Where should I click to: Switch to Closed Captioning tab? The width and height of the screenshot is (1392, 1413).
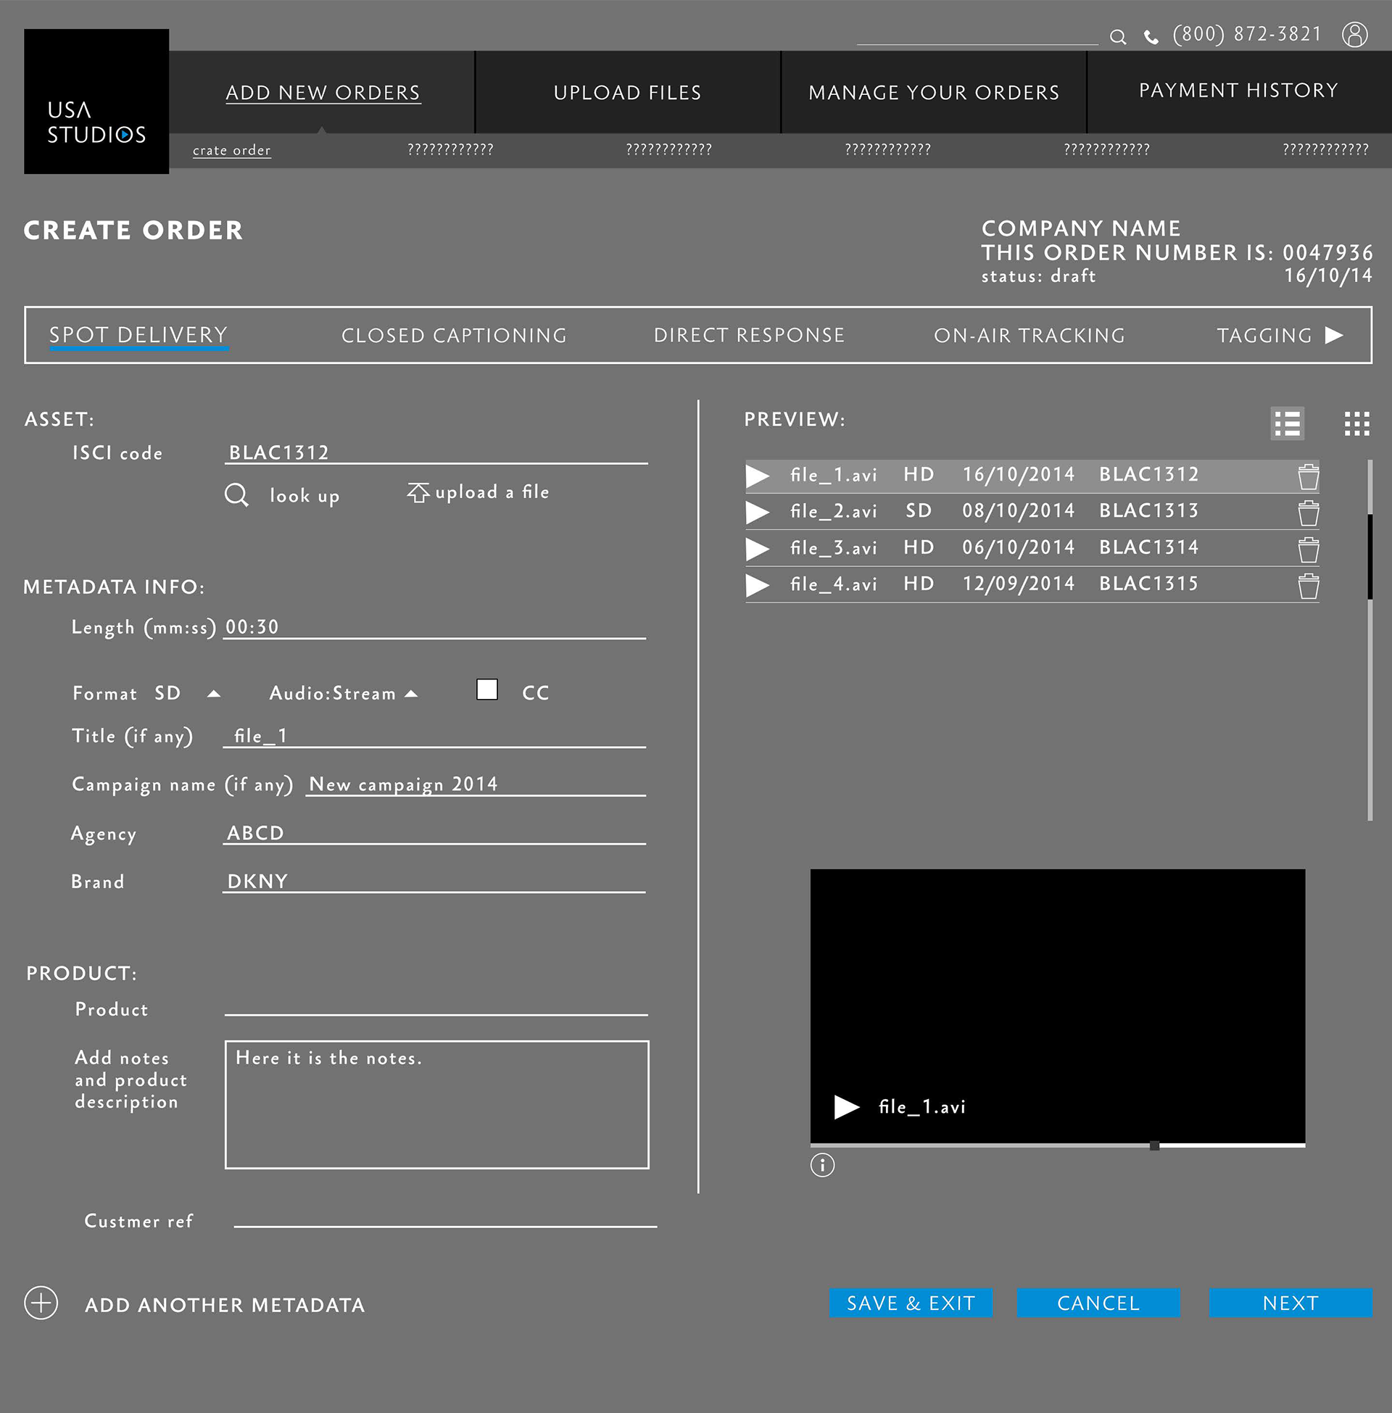454,336
